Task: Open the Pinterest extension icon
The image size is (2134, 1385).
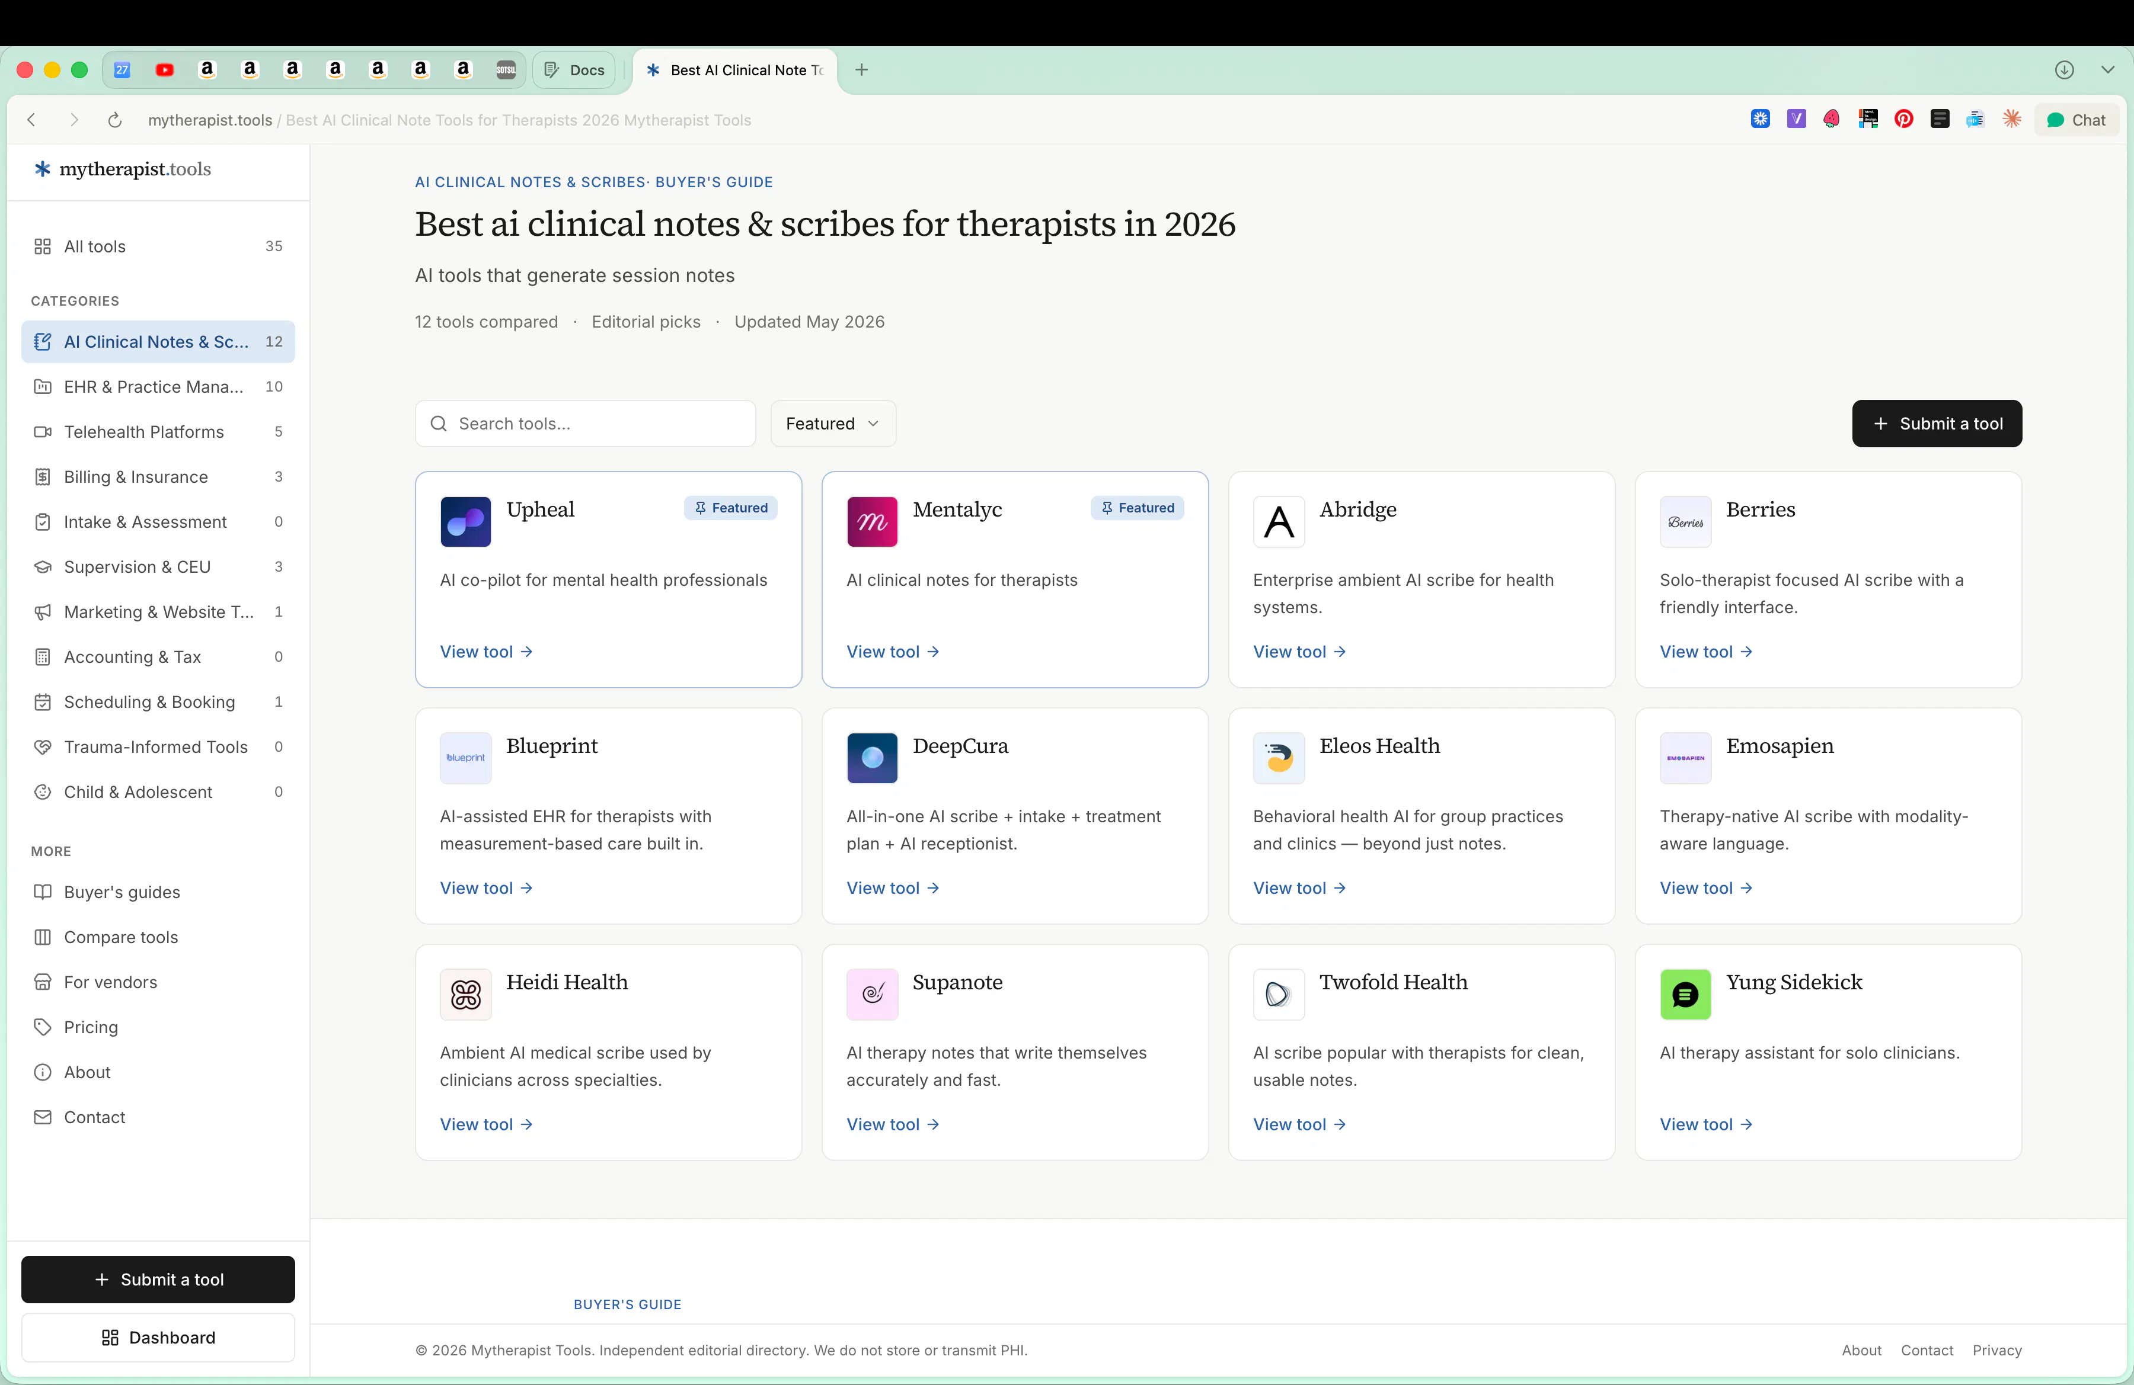Action: (x=1903, y=119)
